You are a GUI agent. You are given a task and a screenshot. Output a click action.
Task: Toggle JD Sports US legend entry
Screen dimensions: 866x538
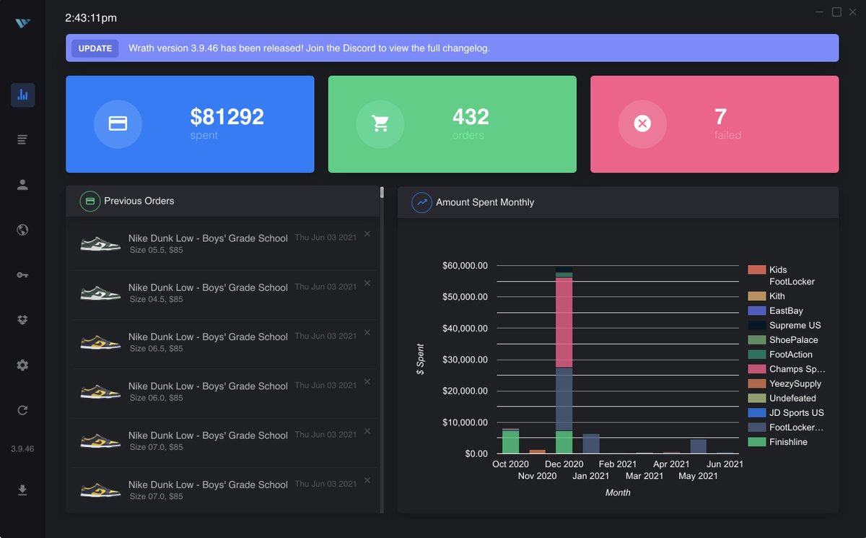[786, 413]
